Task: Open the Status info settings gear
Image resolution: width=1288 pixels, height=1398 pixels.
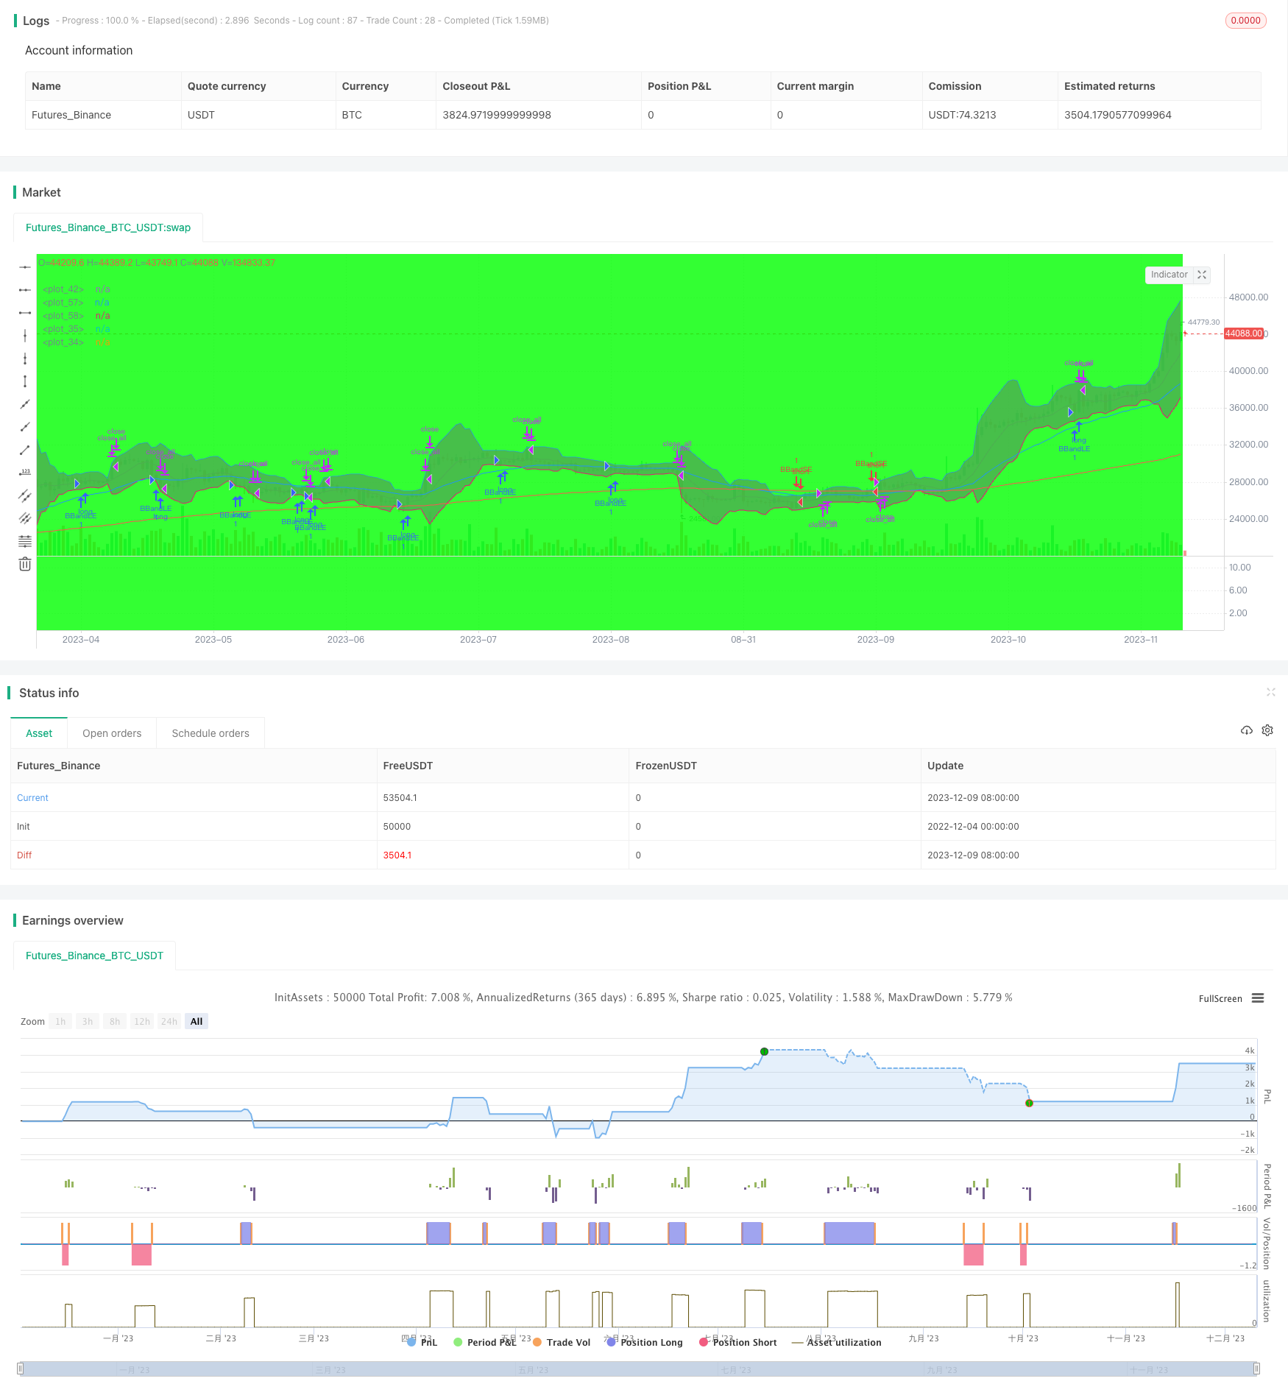Action: [x=1267, y=730]
